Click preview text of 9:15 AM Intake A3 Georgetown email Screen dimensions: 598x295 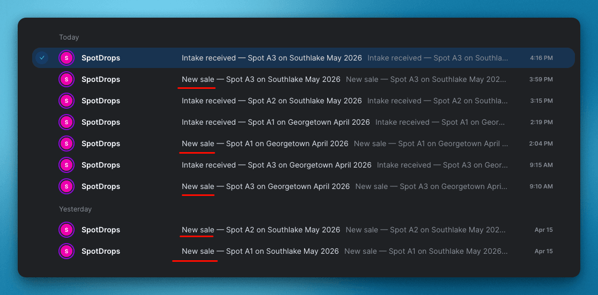[442, 165]
